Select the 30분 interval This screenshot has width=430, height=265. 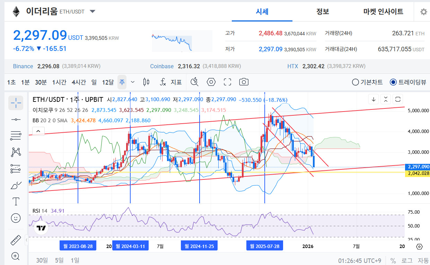[41, 82]
